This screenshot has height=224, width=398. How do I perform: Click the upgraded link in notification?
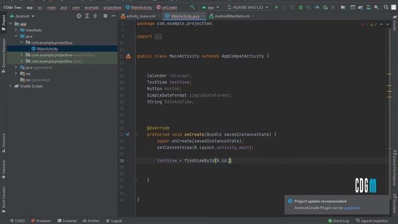[x=351, y=208]
